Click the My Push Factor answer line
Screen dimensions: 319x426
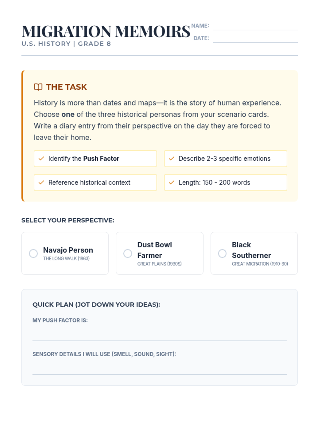click(159, 335)
